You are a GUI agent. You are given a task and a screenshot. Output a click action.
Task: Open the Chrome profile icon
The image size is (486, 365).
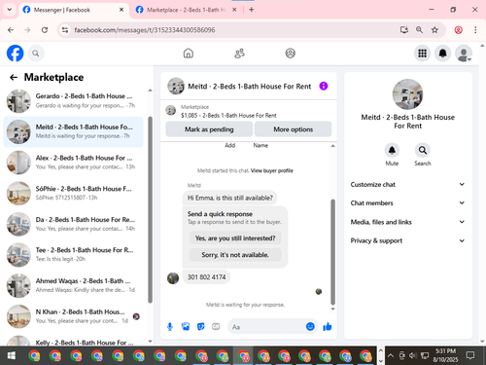[x=459, y=30]
